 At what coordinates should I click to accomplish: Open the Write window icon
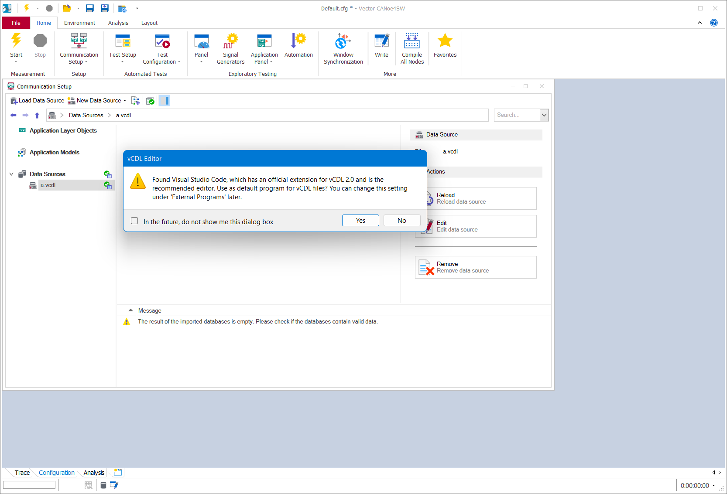click(382, 41)
